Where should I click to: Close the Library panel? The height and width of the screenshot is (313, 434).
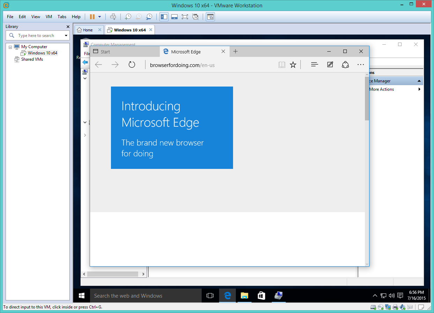pyautogui.click(x=68, y=27)
